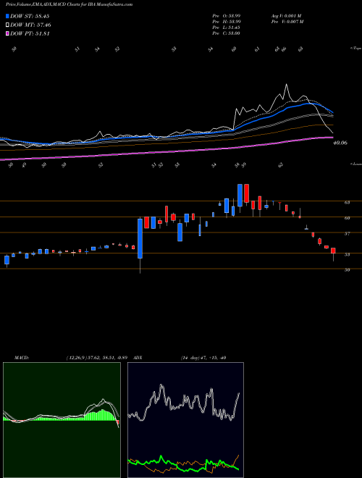Click the 'Pre O: 53.99' open value
This screenshot has width=362, height=478.
(x=227, y=16)
